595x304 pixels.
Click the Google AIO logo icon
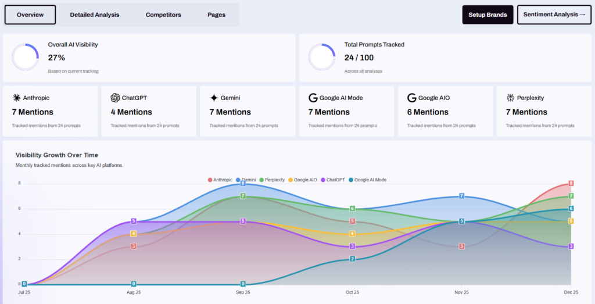[x=412, y=98]
